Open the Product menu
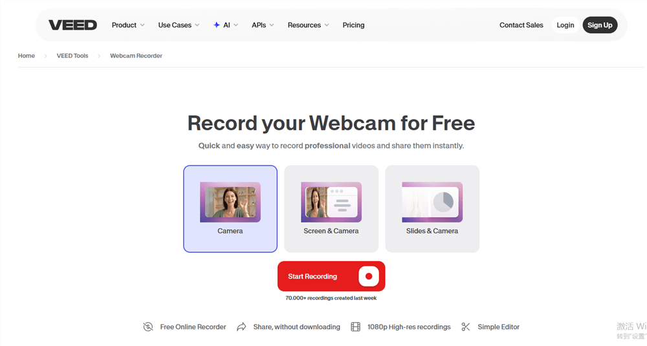647x346 pixels. (128, 25)
